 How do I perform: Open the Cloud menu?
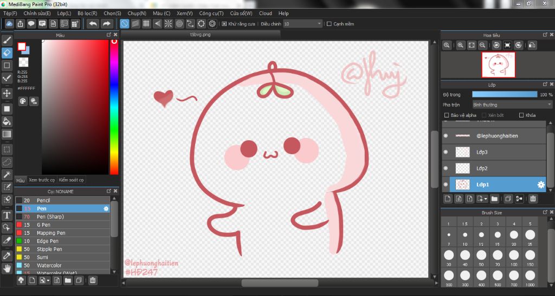[266, 14]
